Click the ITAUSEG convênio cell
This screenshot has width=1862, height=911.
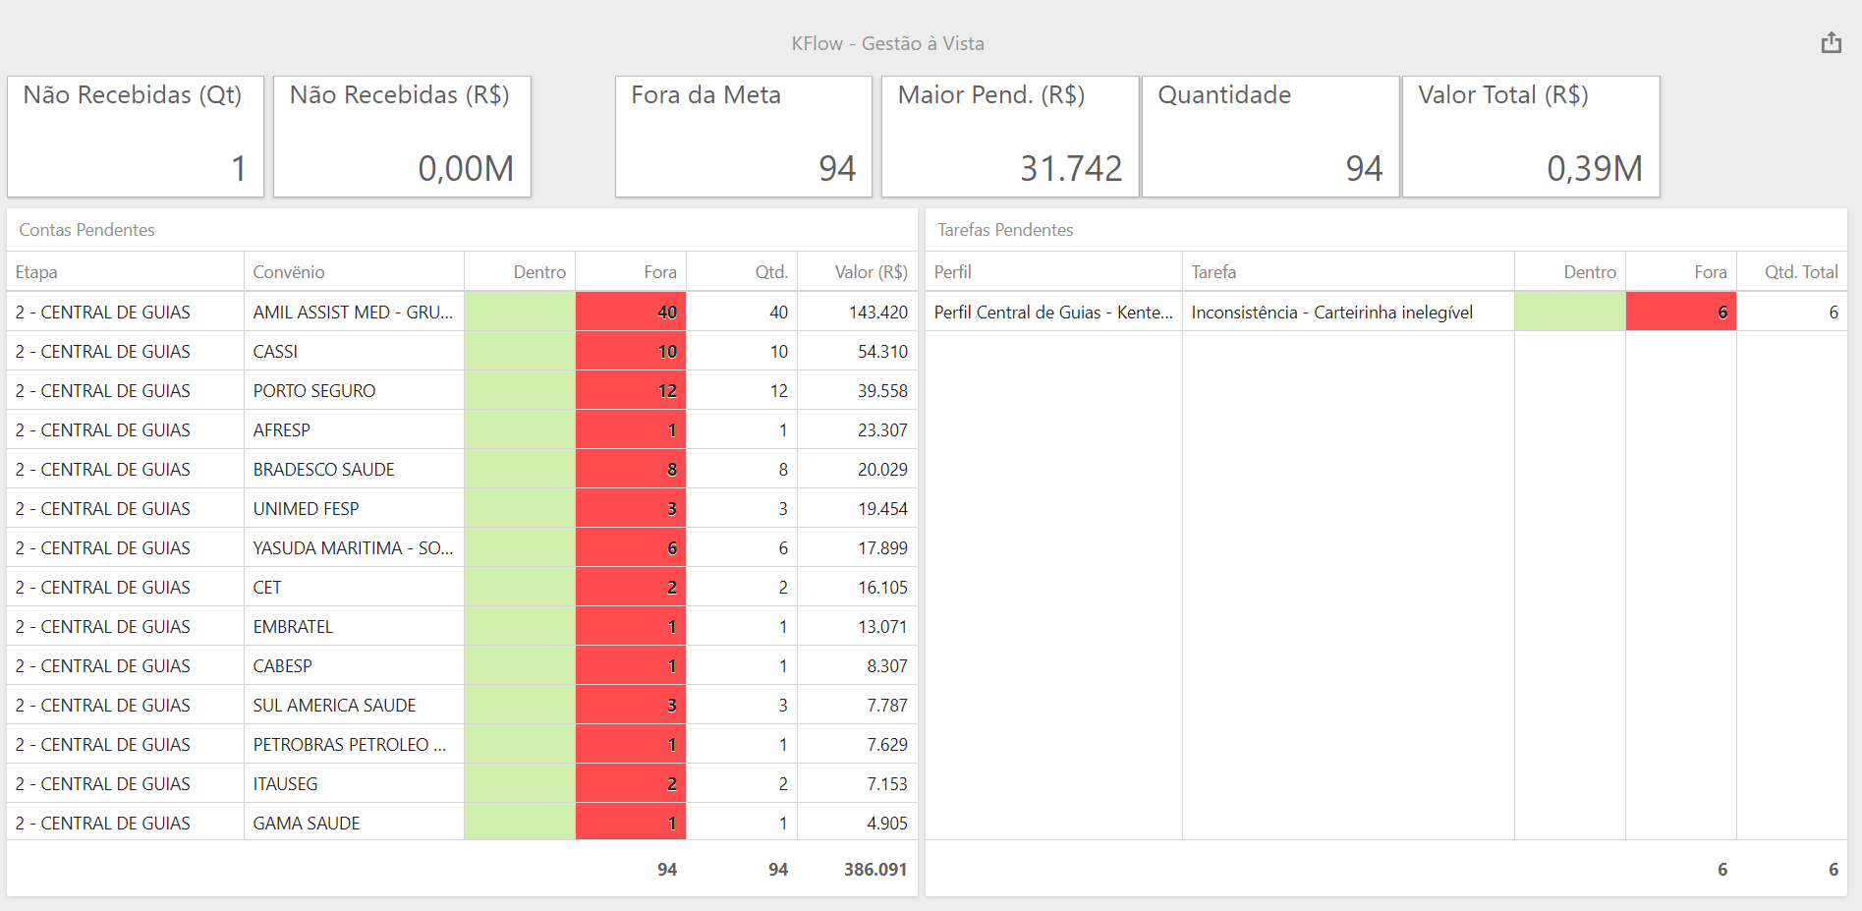click(x=354, y=783)
